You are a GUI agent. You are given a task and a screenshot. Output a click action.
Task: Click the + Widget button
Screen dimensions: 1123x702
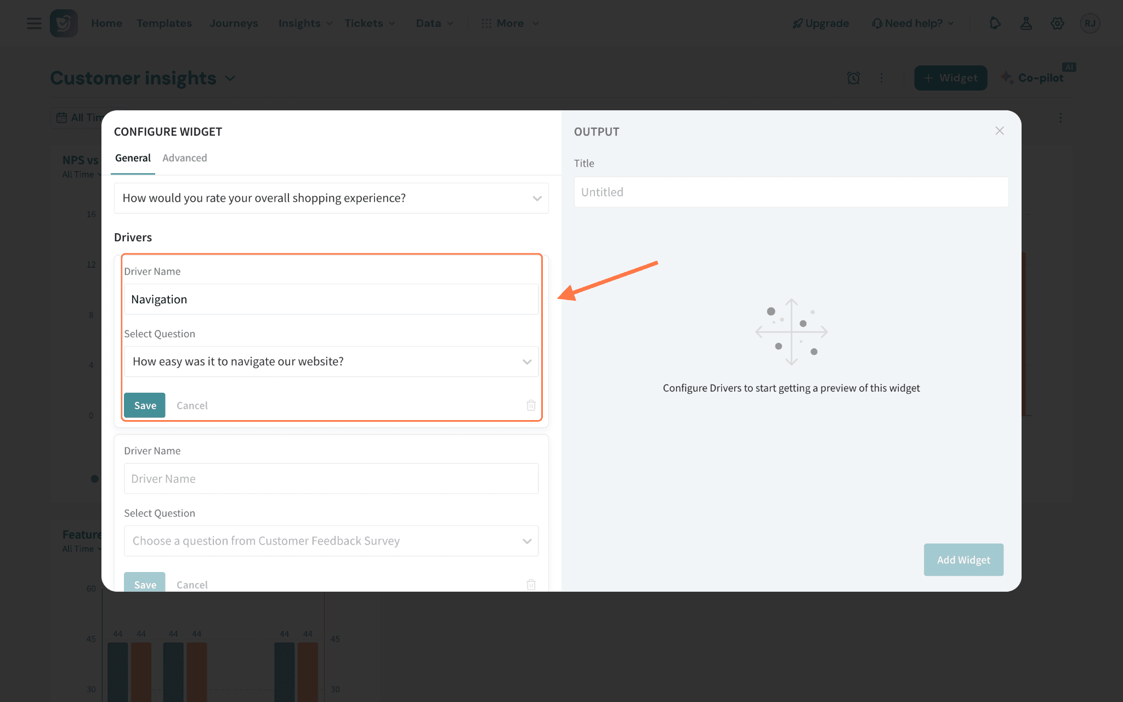point(950,78)
